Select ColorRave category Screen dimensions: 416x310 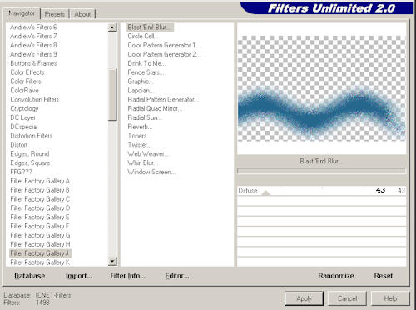pyautogui.click(x=24, y=90)
